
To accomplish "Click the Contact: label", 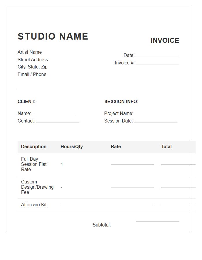I will click(x=26, y=121).
